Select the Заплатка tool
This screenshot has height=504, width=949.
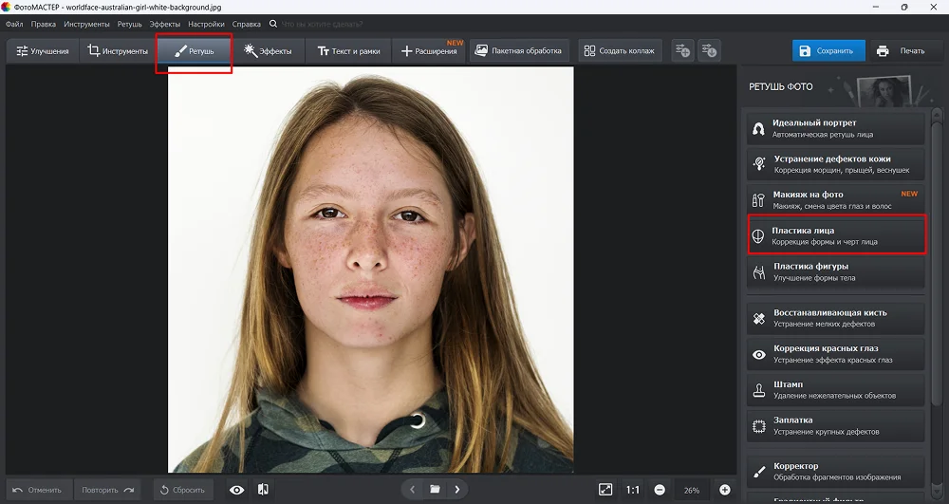coord(835,425)
